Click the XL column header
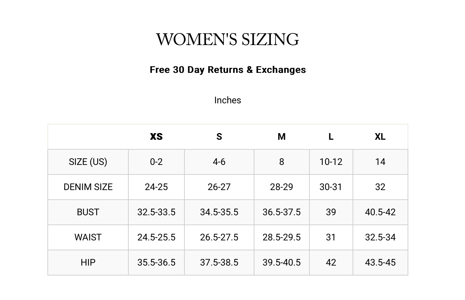This screenshot has height=300, width=465. tap(380, 137)
